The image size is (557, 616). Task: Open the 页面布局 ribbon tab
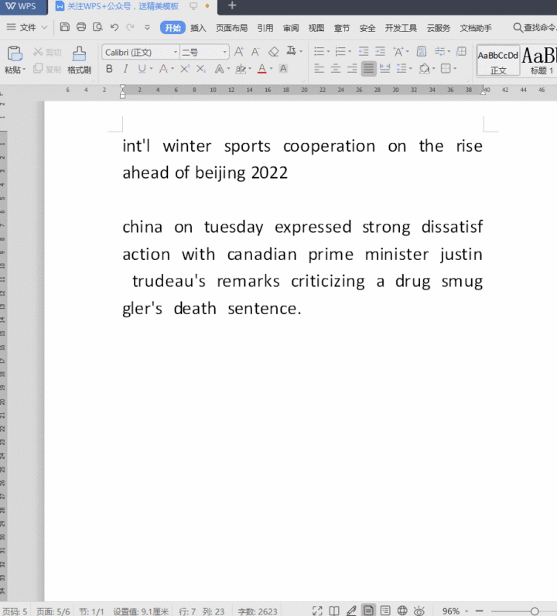[232, 28]
